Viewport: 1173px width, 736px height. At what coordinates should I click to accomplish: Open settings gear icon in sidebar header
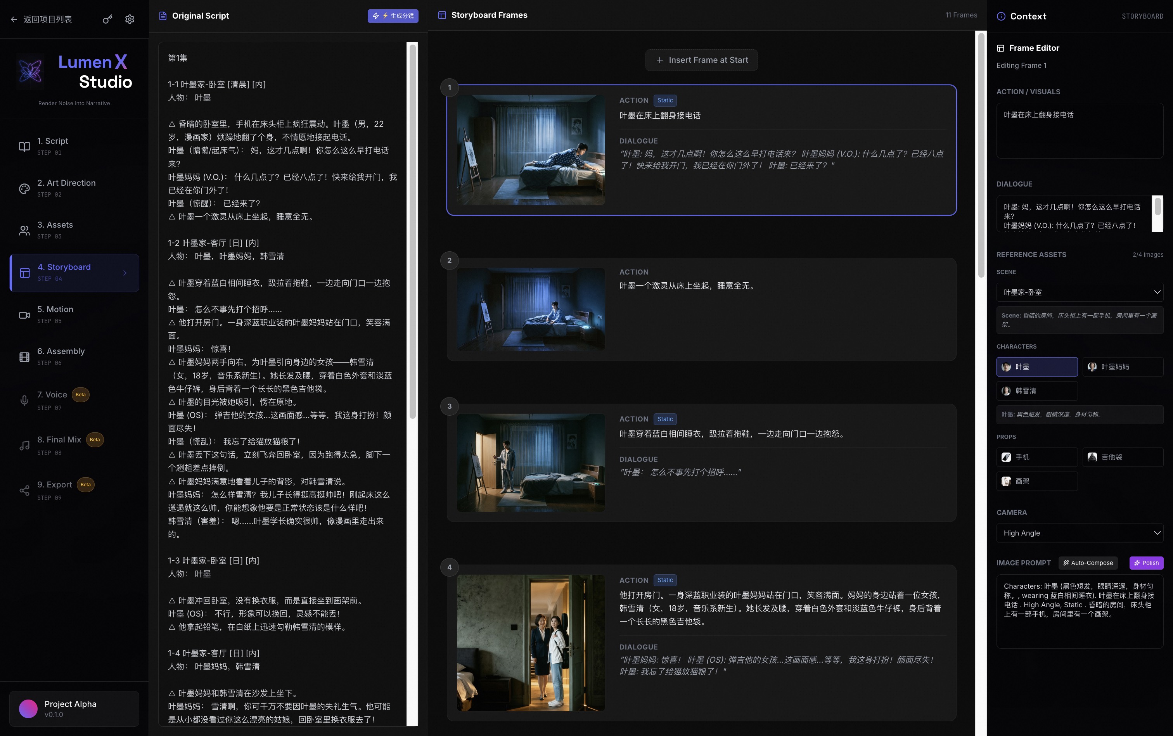[x=130, y=19]
